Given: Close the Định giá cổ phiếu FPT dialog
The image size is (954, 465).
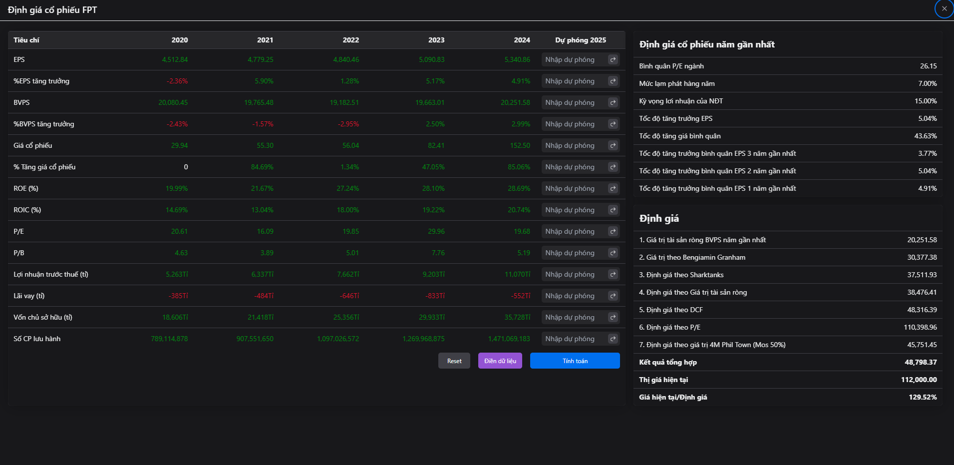Looking at the screenshot, I should coord(944,8).
